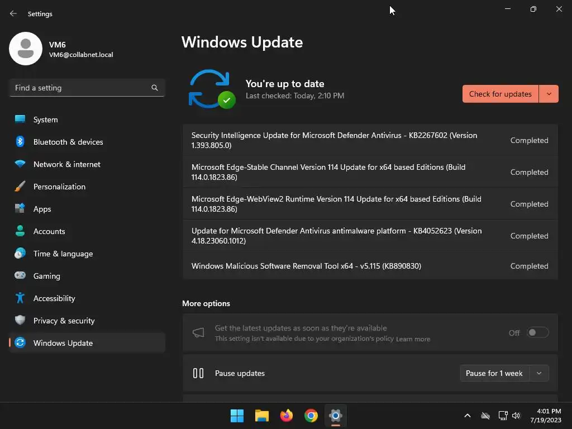Expand the Pause for 1 week dropdown
The image size is (572, 429).
539,373
